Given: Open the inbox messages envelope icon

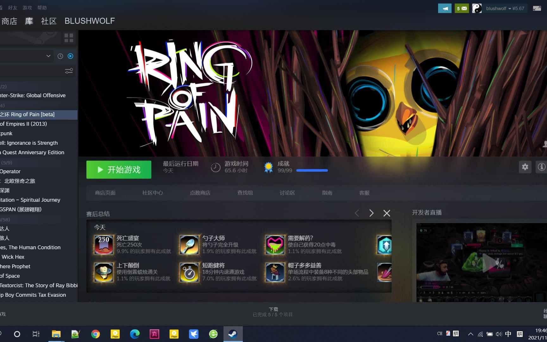Looking at the screenshot, I should pyautogui.click(x=462, y=9).
